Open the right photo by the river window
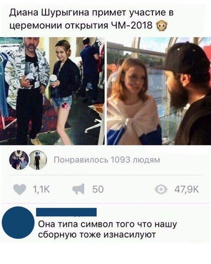This screenshot has width=211, height=264. point(159,91)
